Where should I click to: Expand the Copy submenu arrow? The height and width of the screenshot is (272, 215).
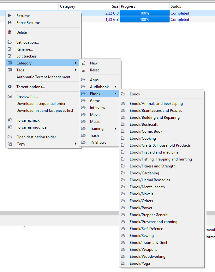[x=75, y=144]
